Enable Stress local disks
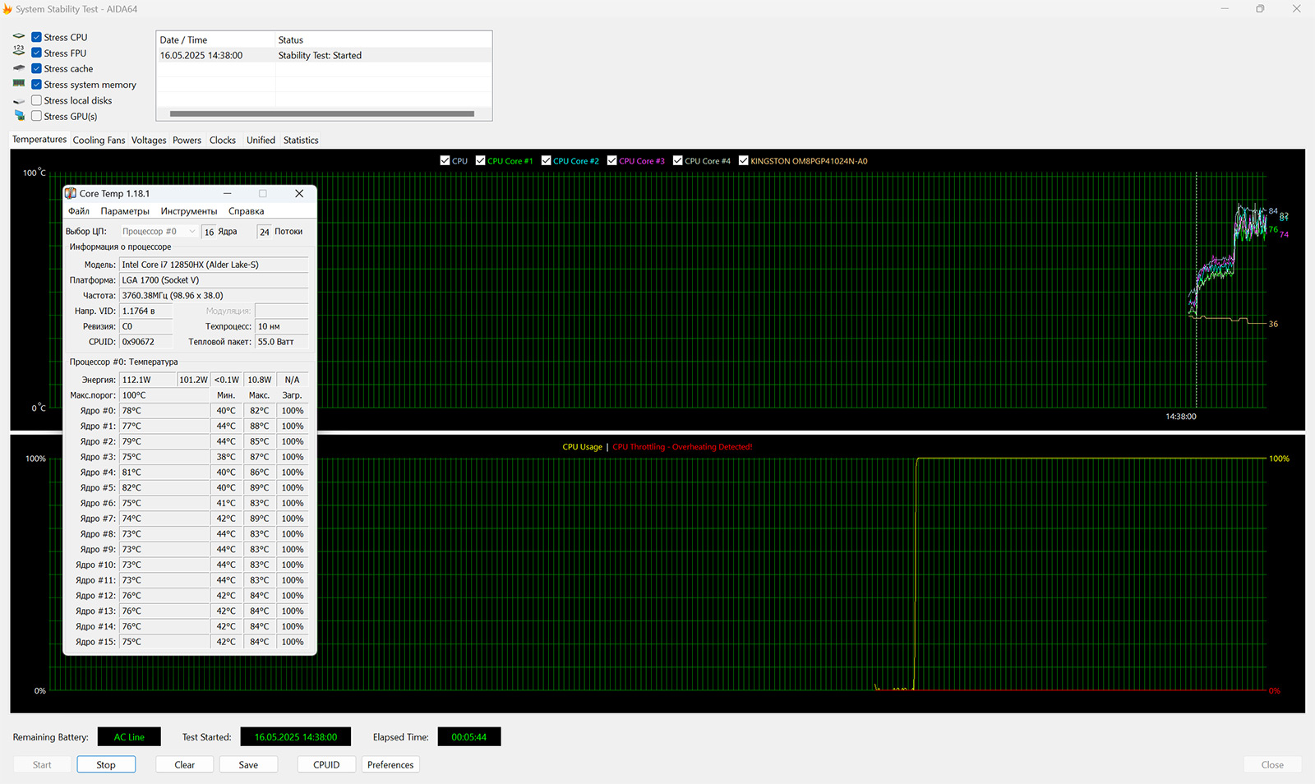 (x=36, y=100)
